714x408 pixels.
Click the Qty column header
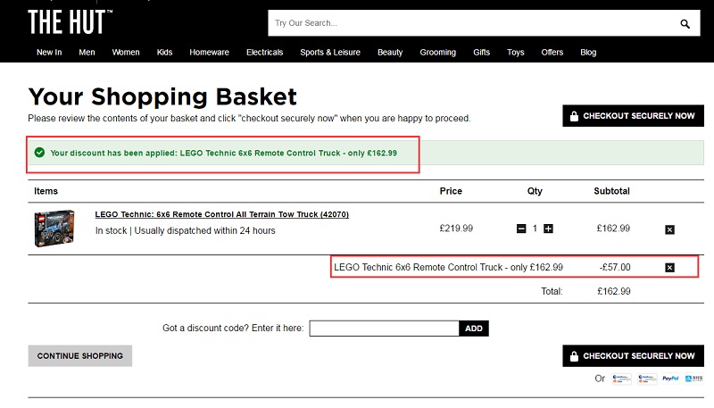[535, 191]
